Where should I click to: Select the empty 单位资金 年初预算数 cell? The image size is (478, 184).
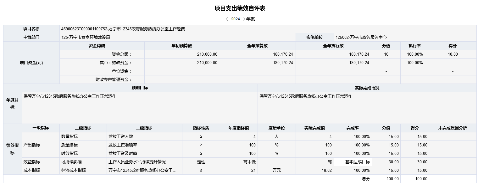182,71
